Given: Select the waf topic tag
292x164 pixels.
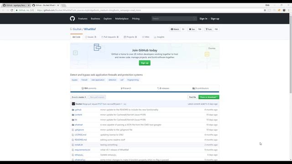Looking at the screenshot, I should pos(122,80).
